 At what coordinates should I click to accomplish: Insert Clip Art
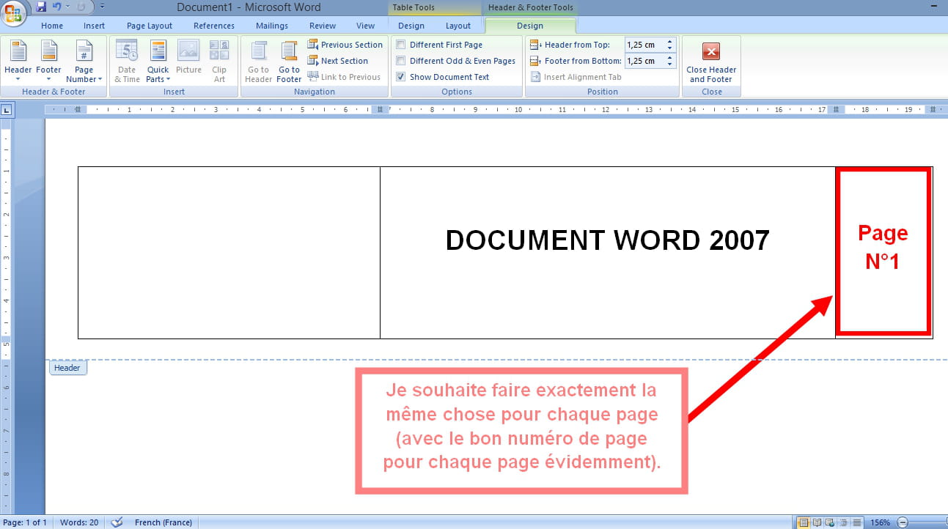pyautogui.click(x=219, y=62)
